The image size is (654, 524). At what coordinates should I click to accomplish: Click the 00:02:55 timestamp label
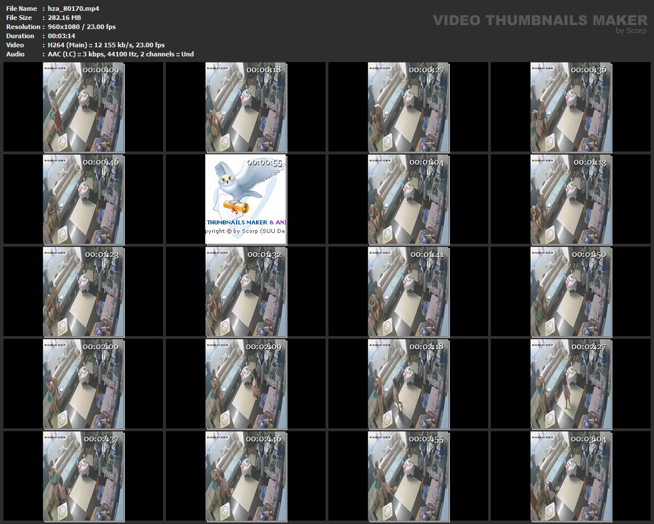coord(426,439)
